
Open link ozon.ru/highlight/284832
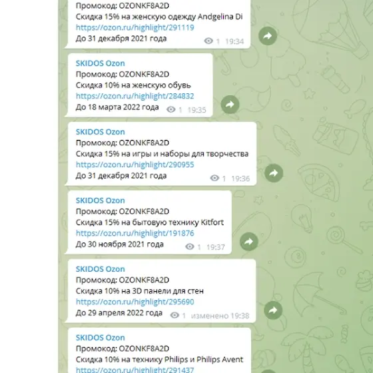(135, 96)
